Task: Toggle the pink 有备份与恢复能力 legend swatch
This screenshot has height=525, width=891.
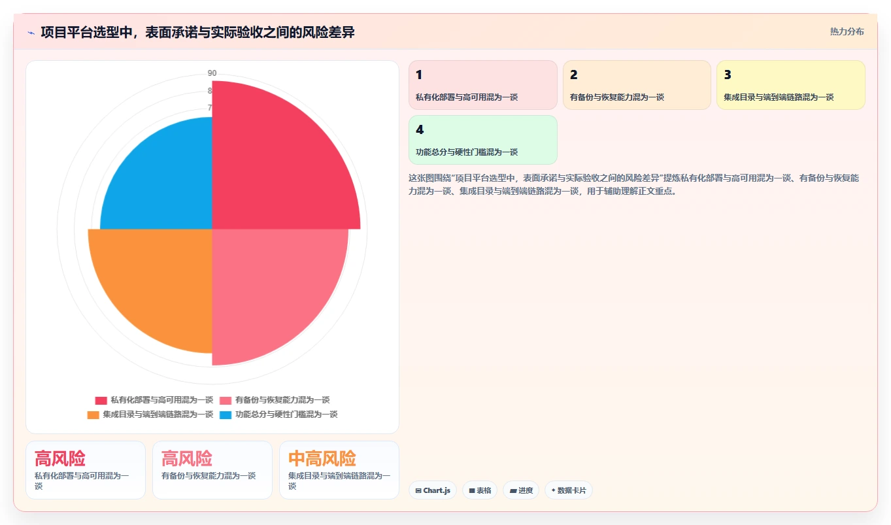Action: (x=226, y=400)
